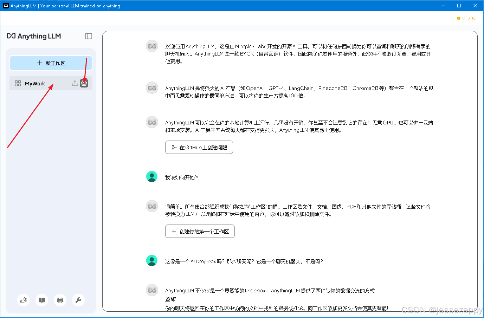Create a new workspace with 新工作区

51,63
